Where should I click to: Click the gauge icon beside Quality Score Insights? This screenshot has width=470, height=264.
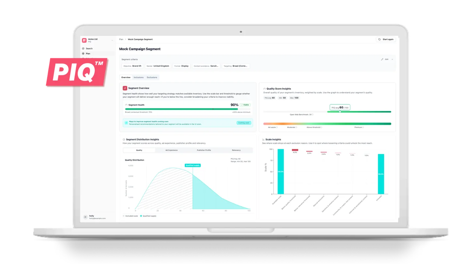tap(264, 89)
